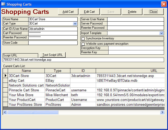168x130 pixels.
Task: Select the eBay Cart row selector
Action: pos(5,80)
